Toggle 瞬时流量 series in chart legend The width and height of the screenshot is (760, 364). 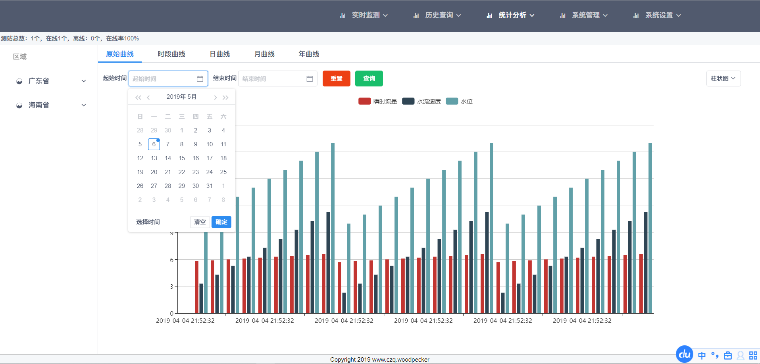pos(377,101)
